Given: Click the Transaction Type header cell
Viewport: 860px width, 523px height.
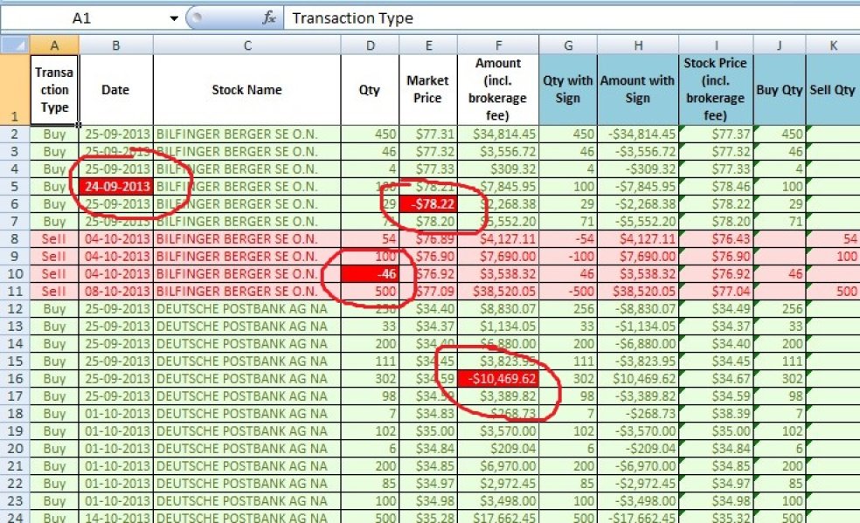Looking at the screenshot, I should tap(53, 87).
